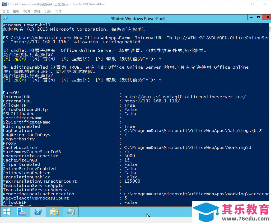The width and height of the screenshot is (271, 223).
Task: Click the ExternalURL value http://192.168.1.116/
Action: coord(152,101)
